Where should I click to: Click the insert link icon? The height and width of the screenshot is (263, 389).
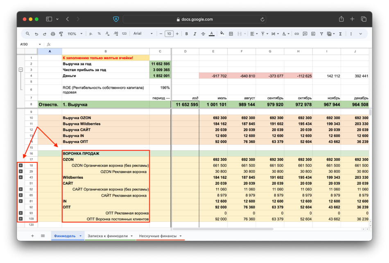coord(297,34)
